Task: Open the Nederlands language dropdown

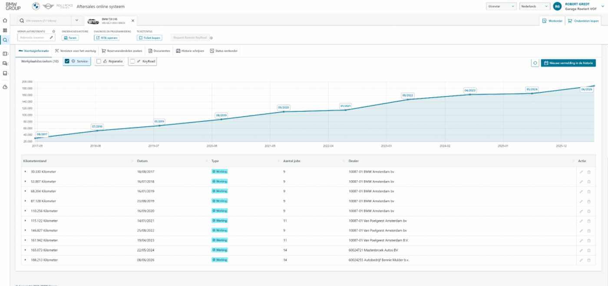Action: [534, 6]
